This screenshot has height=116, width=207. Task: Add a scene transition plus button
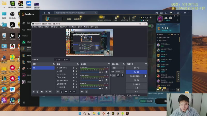click(114, 75)
